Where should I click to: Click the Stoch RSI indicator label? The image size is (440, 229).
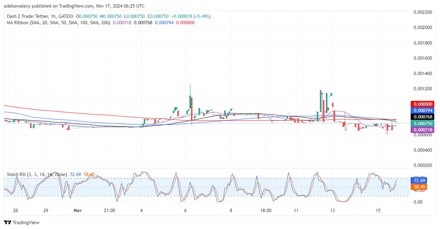pyautogui.click(x=37, y=174)
